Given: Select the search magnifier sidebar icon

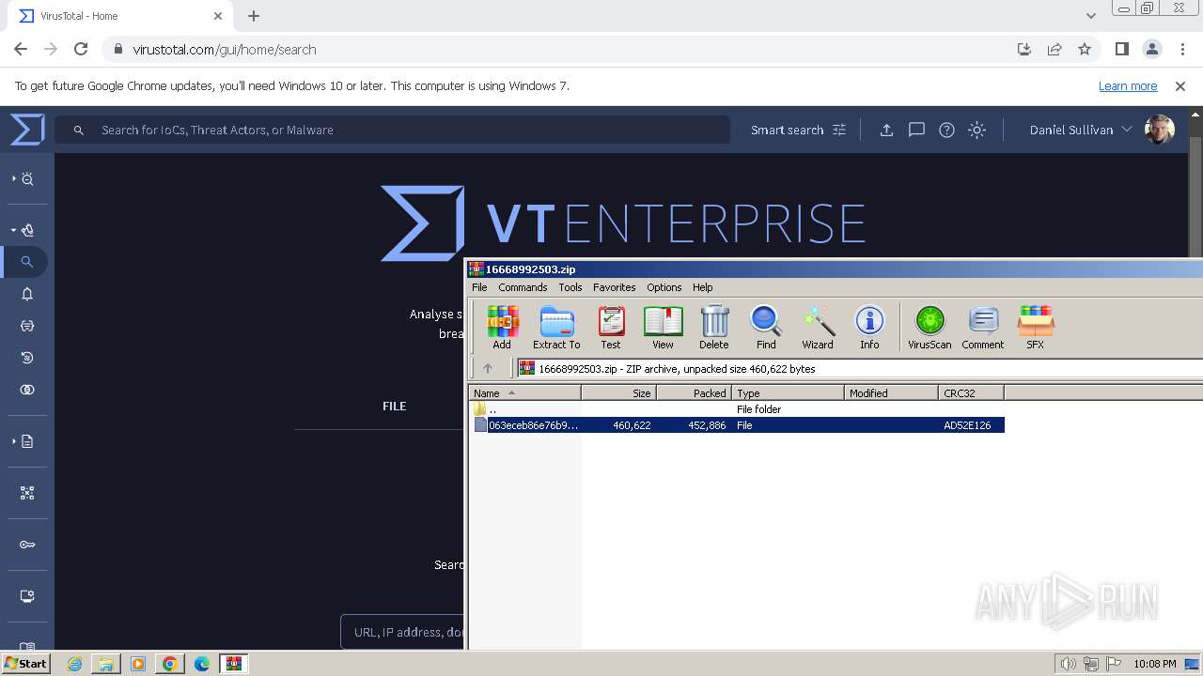Looking at the screenshot, I should pyautogui.click(x=27, y=262).
